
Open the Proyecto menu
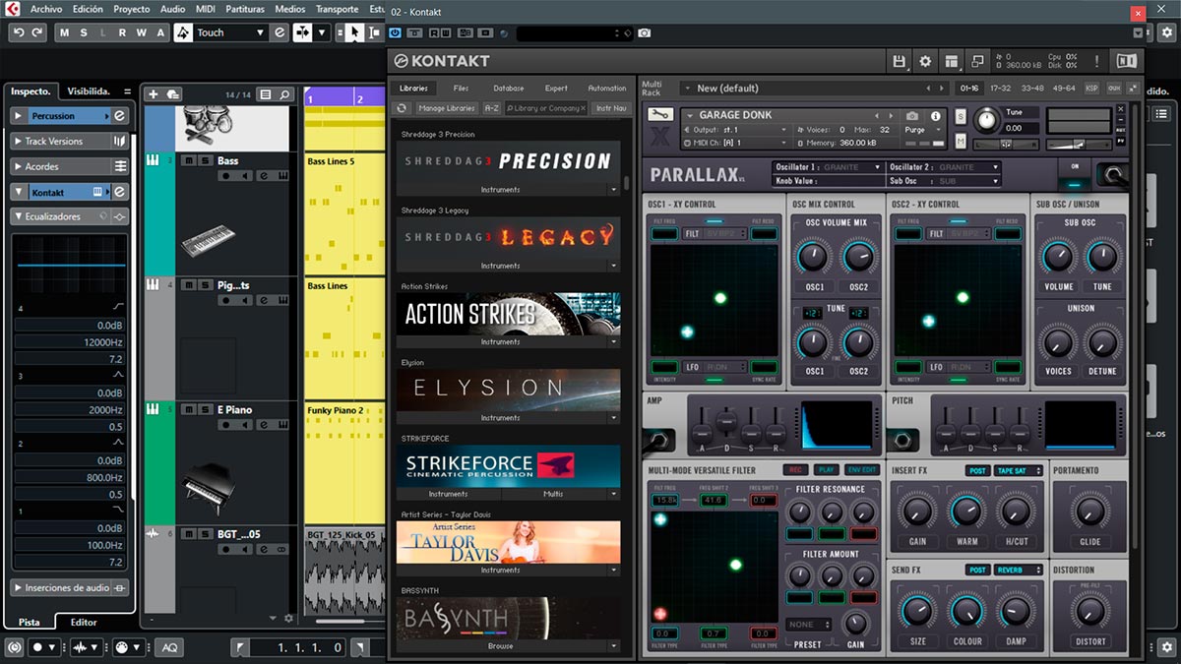click(x=132, y=9)
